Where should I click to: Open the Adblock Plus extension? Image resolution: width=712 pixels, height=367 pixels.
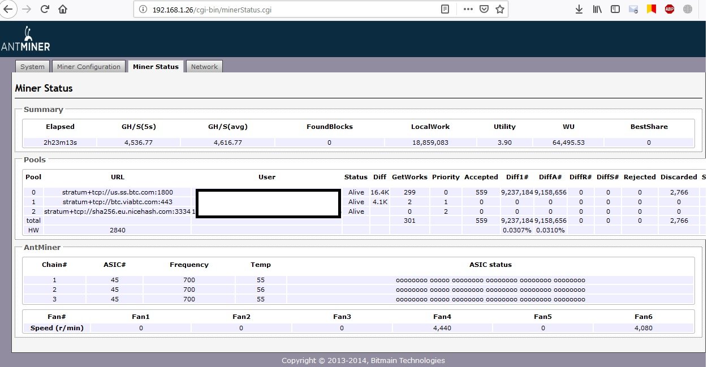click(x=670, y=9)
